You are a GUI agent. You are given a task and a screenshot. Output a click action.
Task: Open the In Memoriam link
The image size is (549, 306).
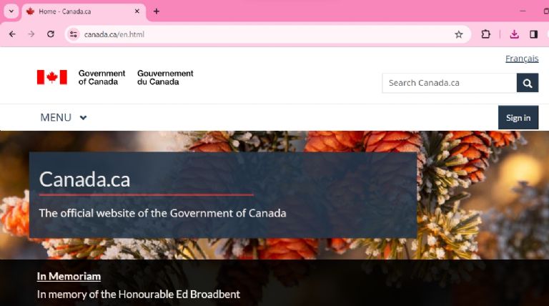(69, 276)
